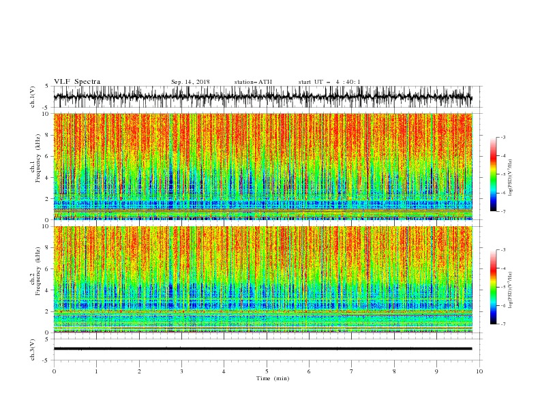Click the 'ch.1(V)' waveform axis label

coord(33,97)
